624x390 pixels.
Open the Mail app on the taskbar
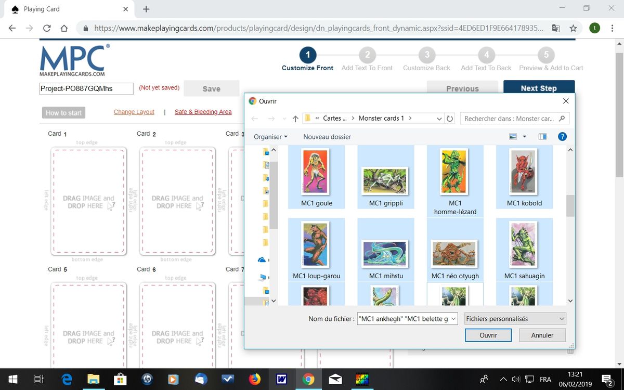pyautogui.click(x=335, y=379)
